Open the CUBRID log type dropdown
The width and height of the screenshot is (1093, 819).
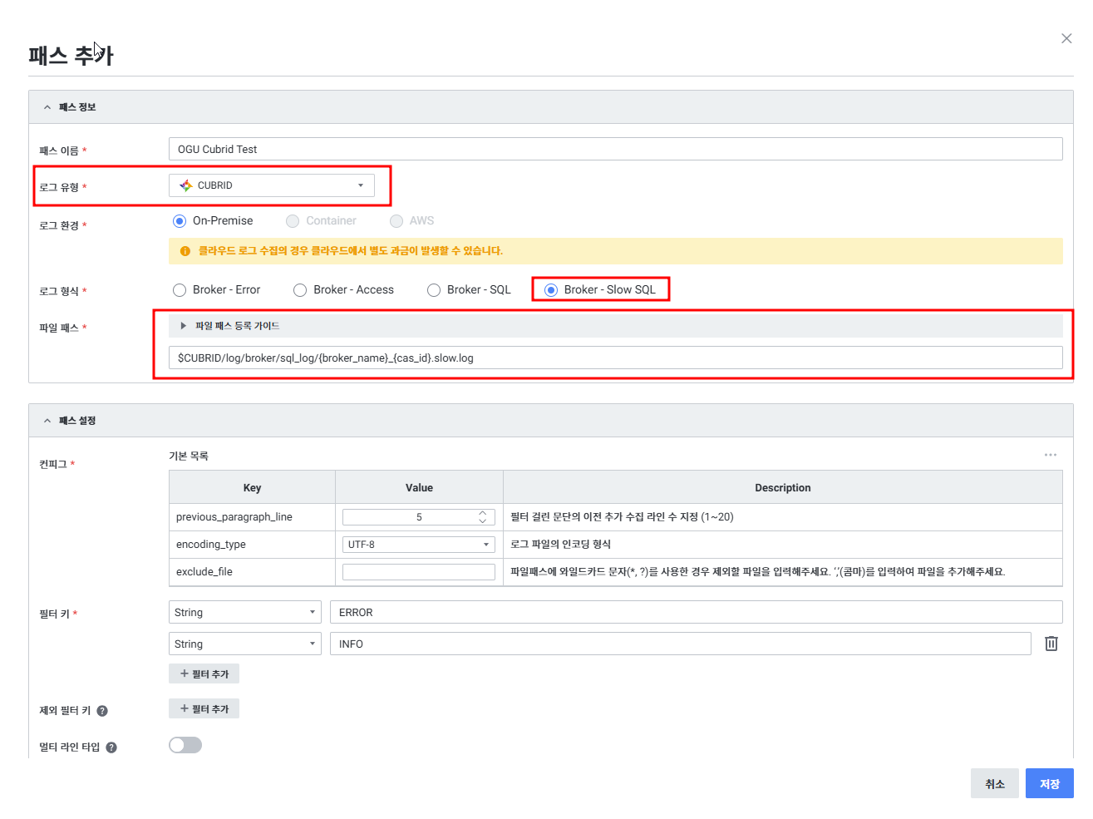[271, 185]
